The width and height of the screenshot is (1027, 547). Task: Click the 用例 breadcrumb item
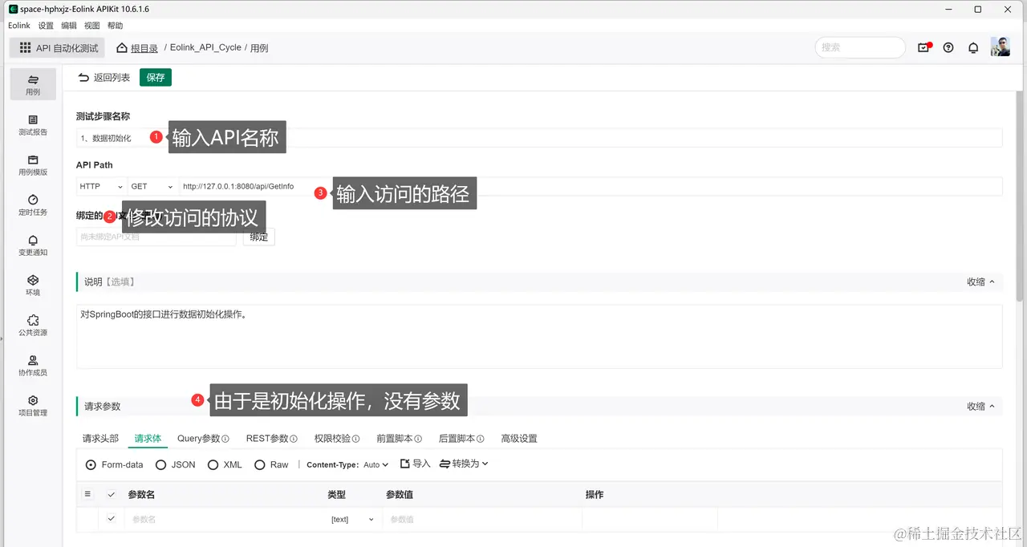coord(259,48)
